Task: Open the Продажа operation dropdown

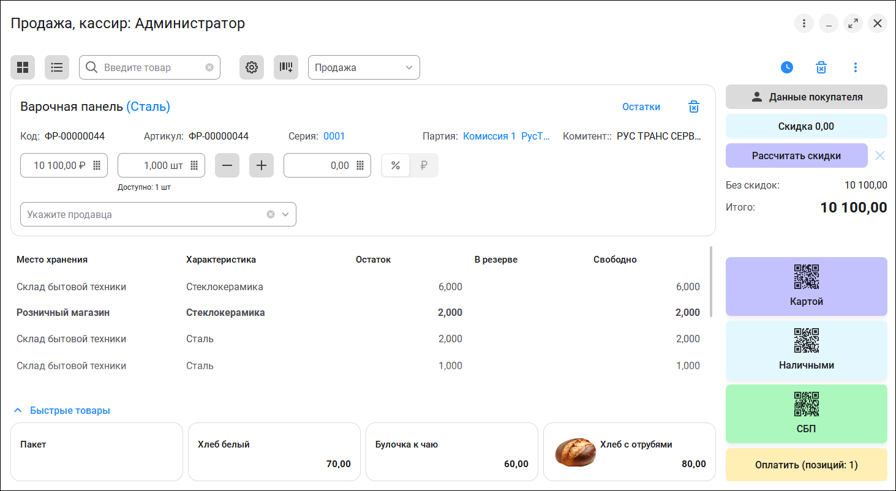Action: pyautogui.click(x=364, y=67)
